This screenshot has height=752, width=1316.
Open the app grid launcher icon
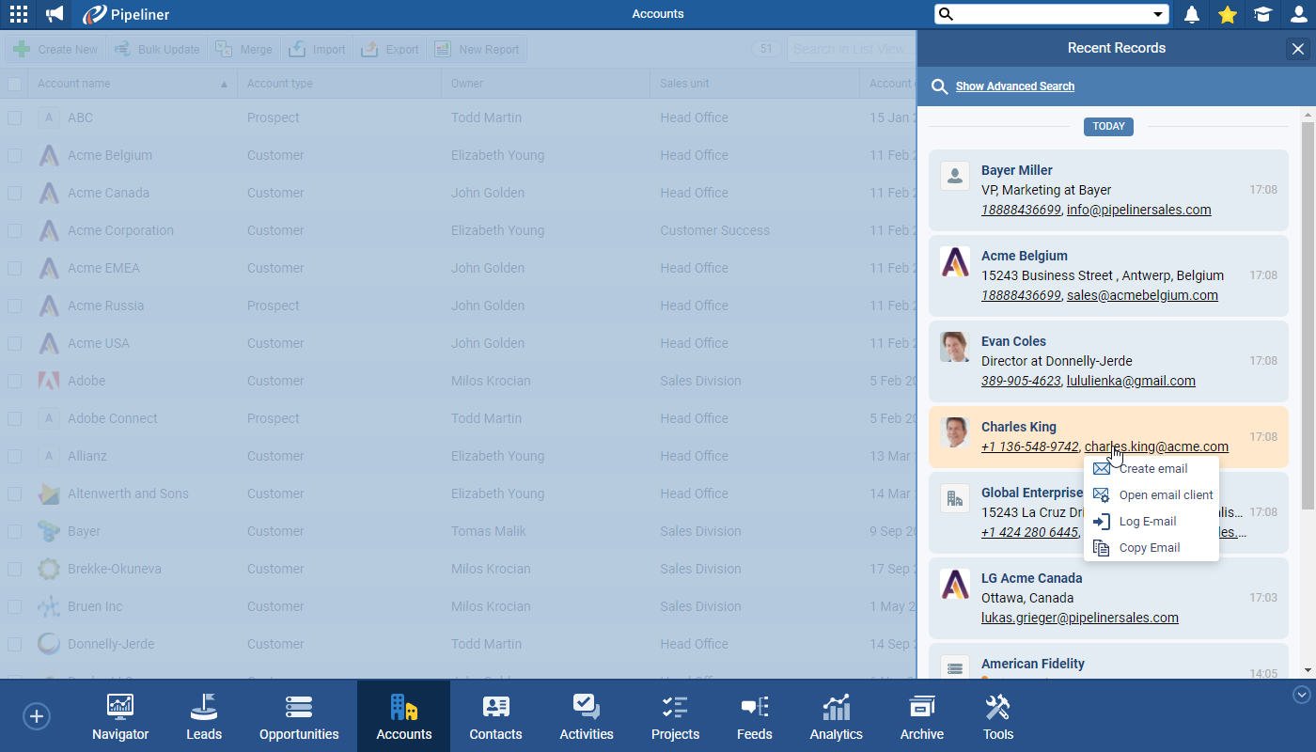[x=19, y=14]
